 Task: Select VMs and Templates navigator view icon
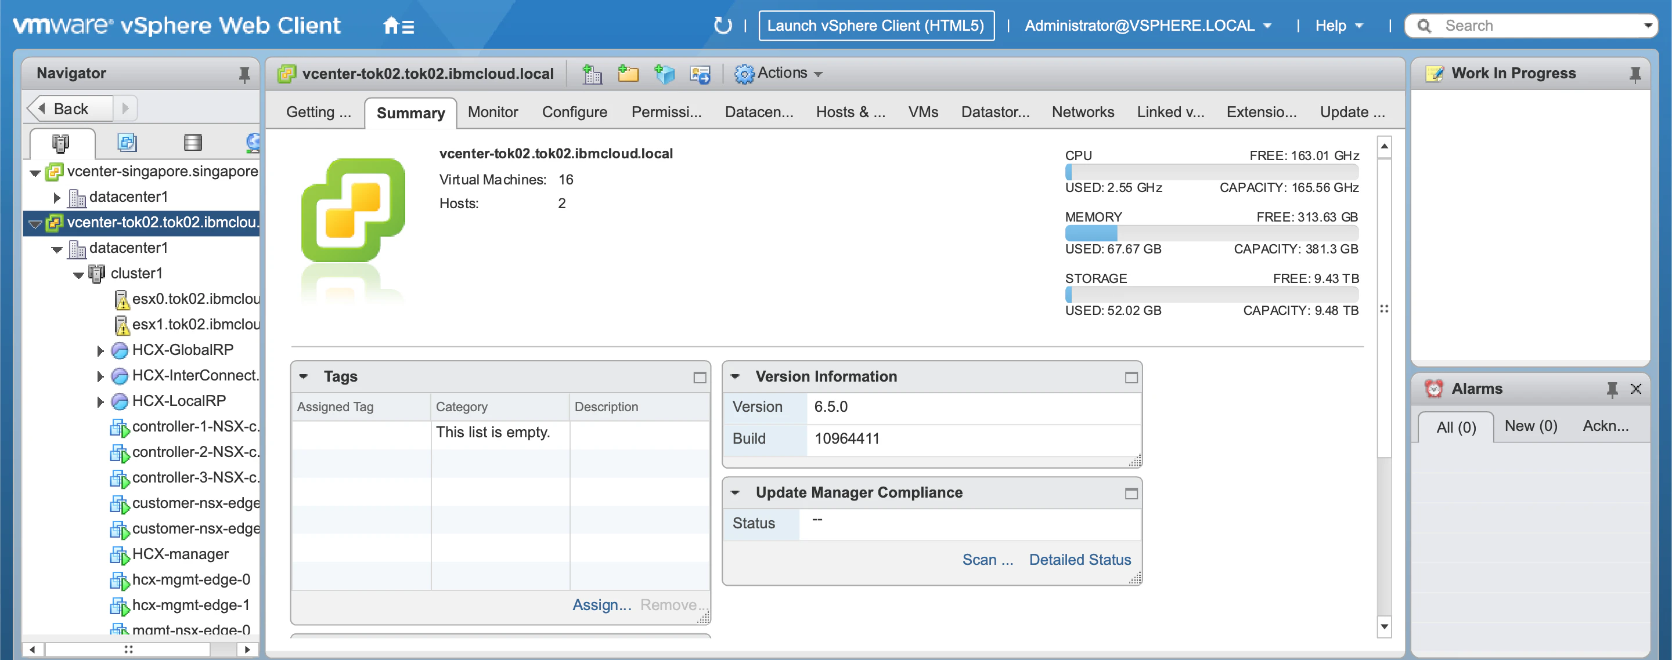tap(127, 143)
